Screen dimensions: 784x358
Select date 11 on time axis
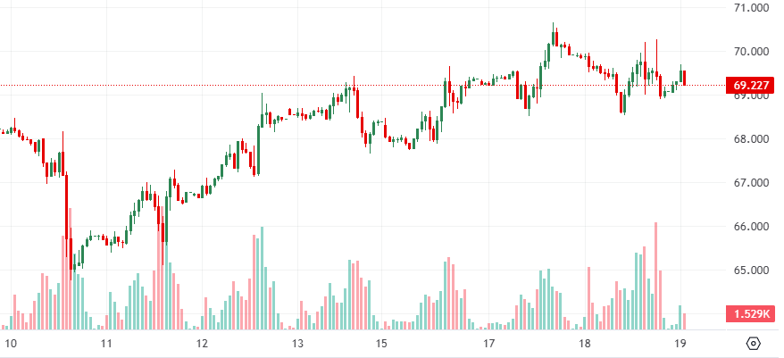tap(105, 344)
